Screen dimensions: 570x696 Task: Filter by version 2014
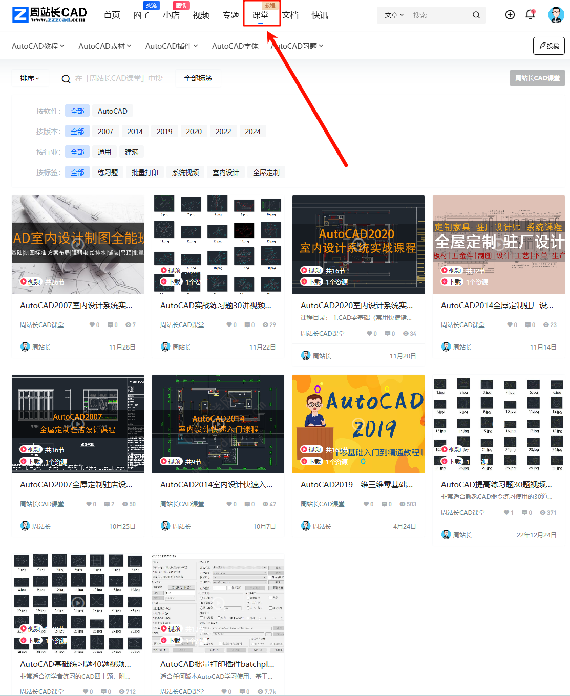pos(135,132)
